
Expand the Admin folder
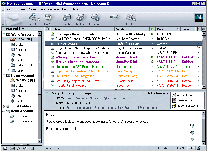[x=9, y=71]
